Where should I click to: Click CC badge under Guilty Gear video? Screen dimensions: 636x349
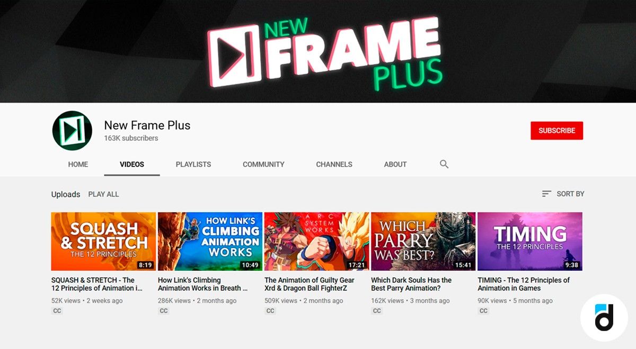270,311
